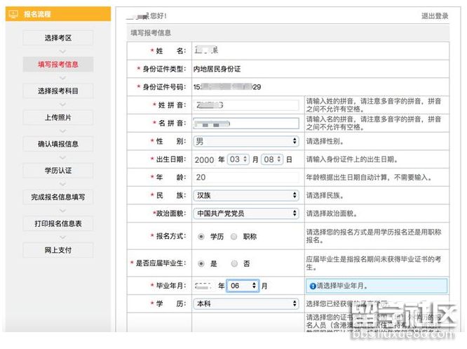
Task: Choose 否 for 是否应届毕业生
Action: 234,264
